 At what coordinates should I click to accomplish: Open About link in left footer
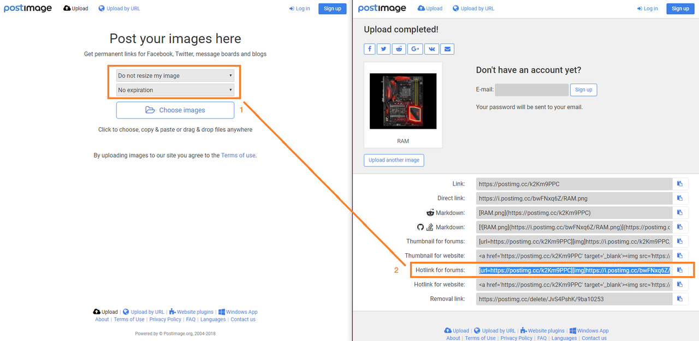102,320
